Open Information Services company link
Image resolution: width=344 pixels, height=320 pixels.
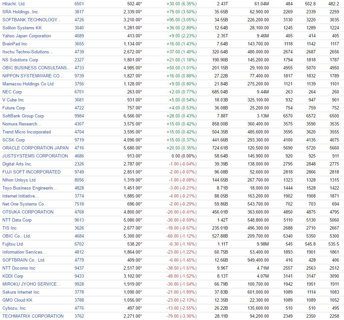coord(24,252)
